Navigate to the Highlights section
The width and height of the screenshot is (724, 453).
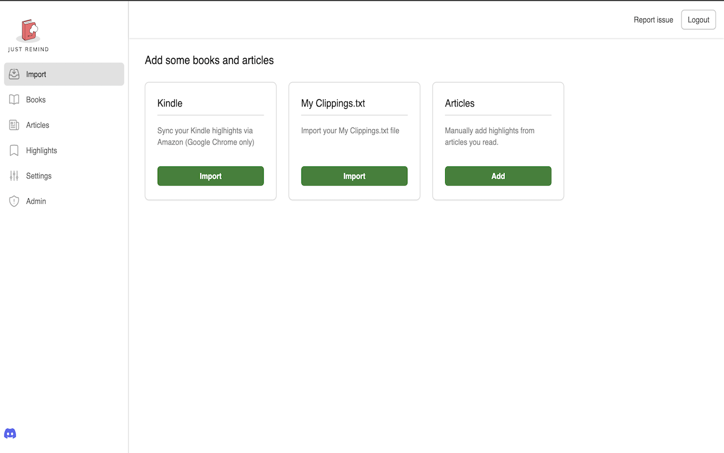41,150
